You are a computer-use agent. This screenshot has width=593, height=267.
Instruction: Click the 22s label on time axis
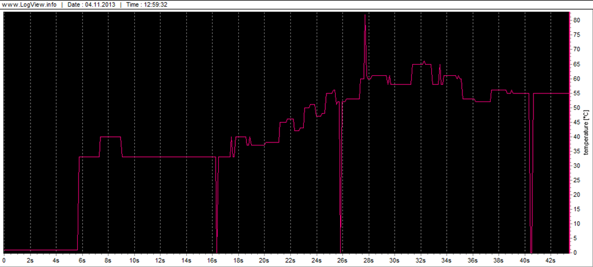290,260
